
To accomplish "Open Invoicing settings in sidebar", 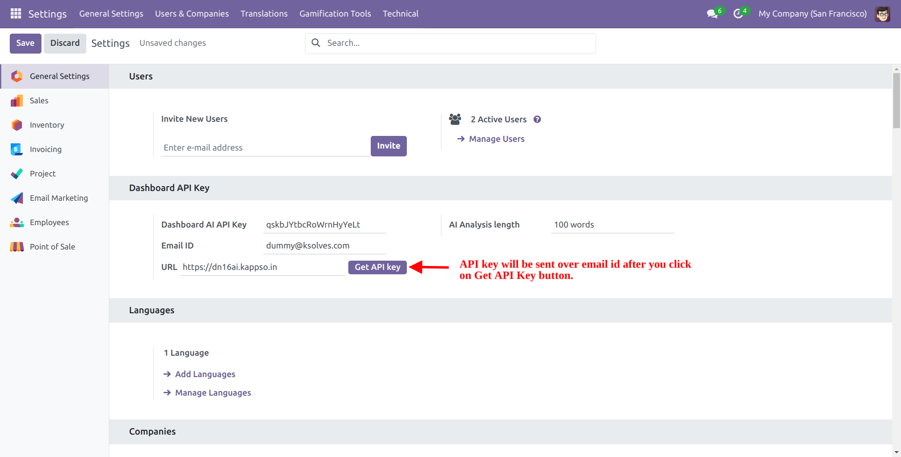I will click(x=45, y=150).
